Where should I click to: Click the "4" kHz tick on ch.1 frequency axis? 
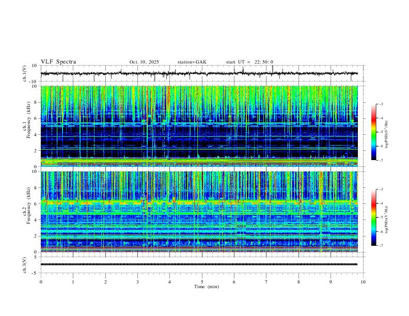36,135
